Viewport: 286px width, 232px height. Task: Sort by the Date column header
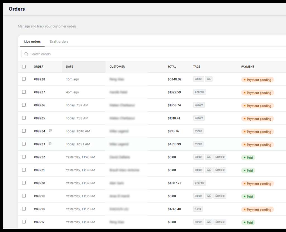[x=70, y=67]
